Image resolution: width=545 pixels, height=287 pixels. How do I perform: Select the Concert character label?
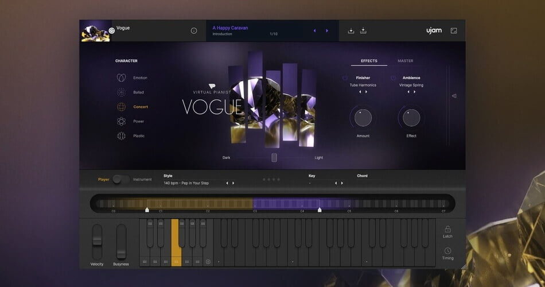(x=141, y=107)
